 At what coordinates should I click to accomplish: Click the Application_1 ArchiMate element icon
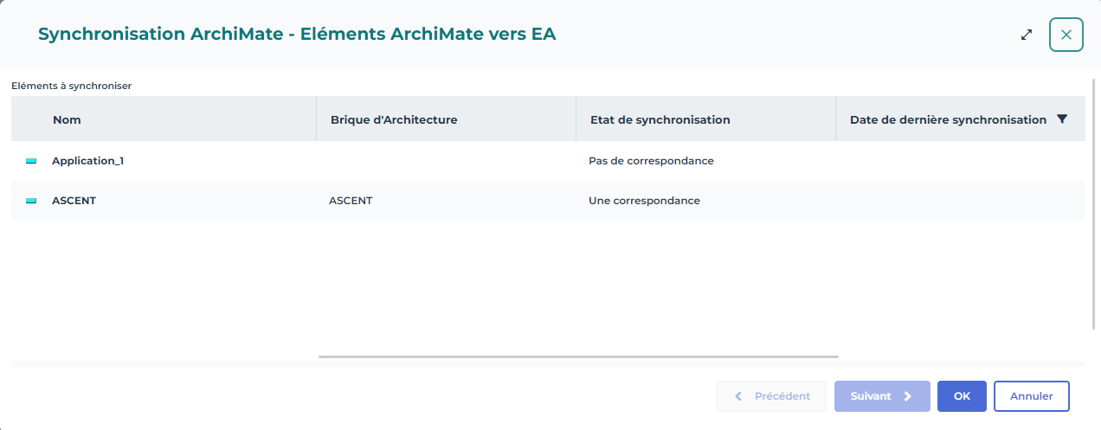click(31, 161)
